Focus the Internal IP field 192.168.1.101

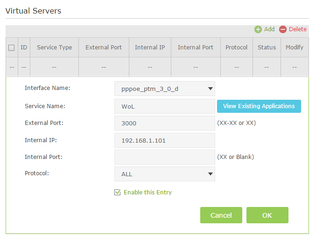[x=165, y=140]
